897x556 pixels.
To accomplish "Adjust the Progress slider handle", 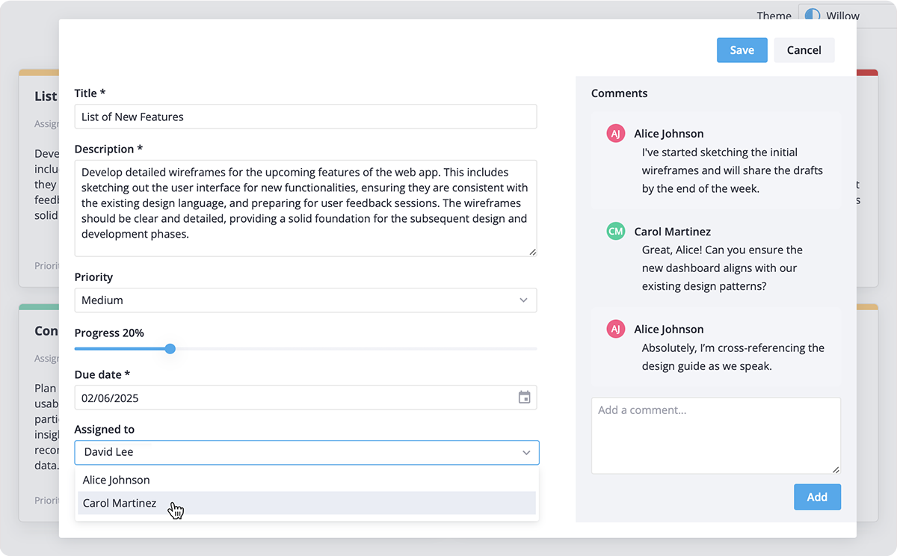I will 170,348.
